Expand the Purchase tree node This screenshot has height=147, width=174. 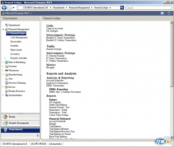pyautogui.click(x=3, y=66)
